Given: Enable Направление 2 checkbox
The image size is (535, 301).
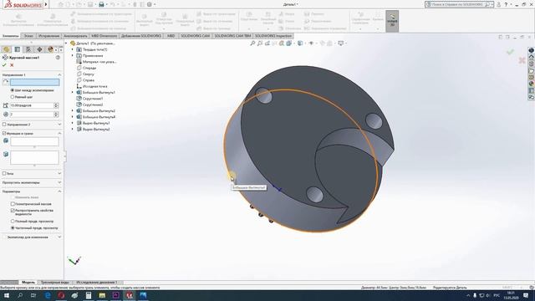Looking at the screenshot, I should 4,125.
